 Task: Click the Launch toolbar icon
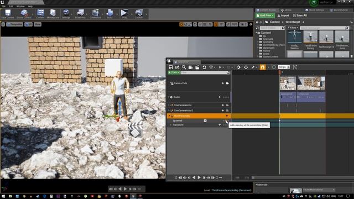click(139, 14)
